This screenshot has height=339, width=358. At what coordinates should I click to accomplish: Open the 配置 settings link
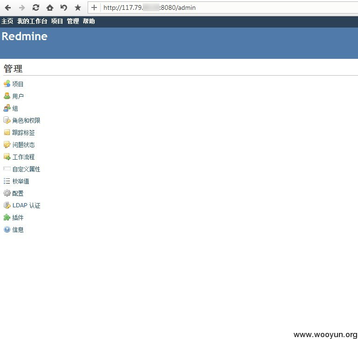tap(18, 193)
